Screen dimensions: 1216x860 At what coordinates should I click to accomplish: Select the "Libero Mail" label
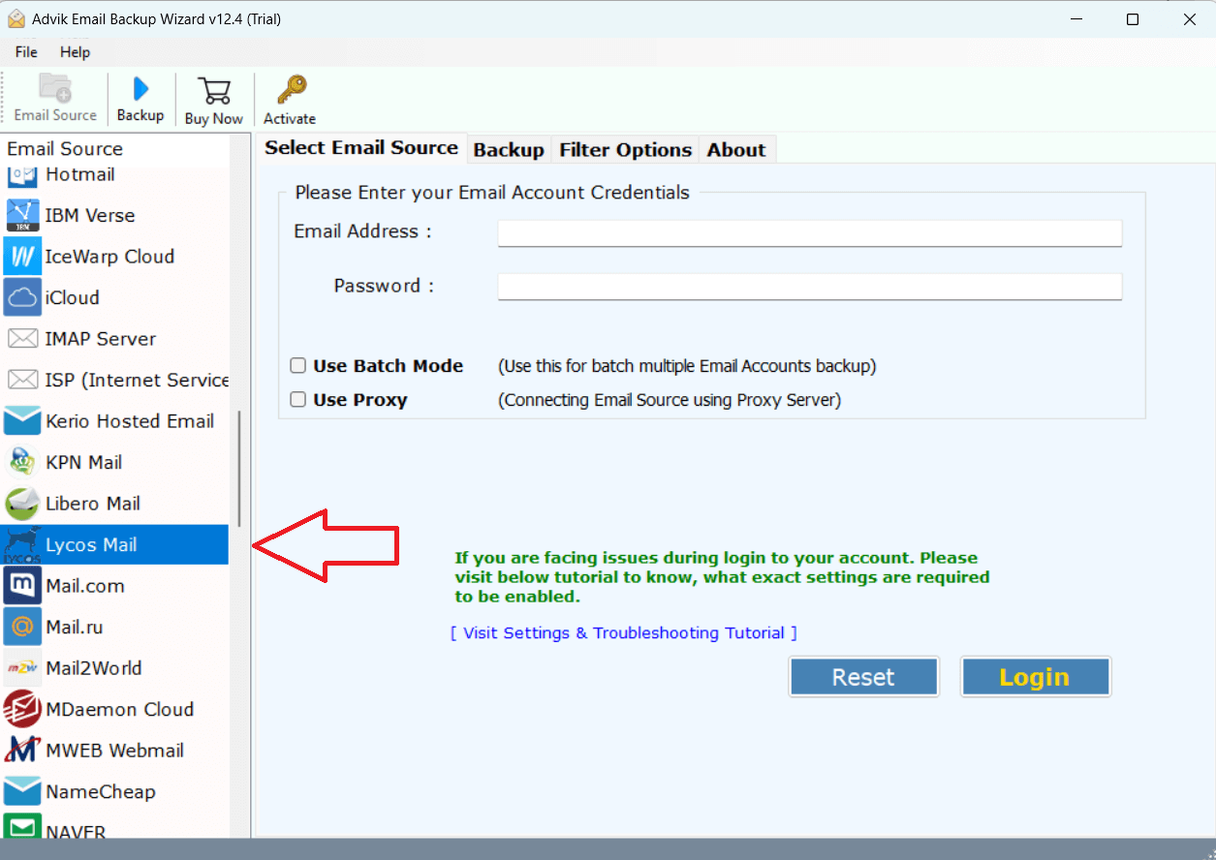tap(93, 504)
